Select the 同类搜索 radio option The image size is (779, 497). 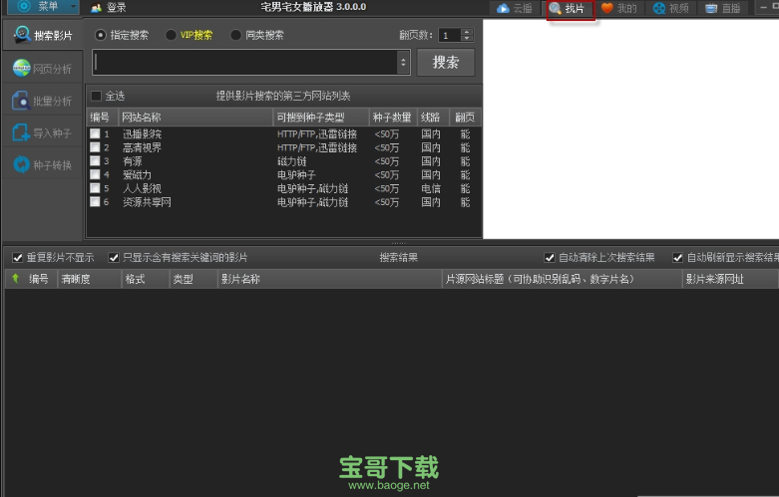[x=257, y=35]
